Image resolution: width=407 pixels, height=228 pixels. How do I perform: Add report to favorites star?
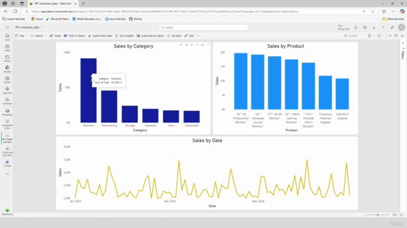(403, 35)
